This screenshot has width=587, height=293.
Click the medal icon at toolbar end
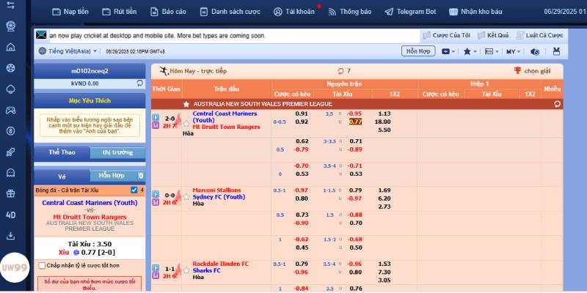pos(556,51)
